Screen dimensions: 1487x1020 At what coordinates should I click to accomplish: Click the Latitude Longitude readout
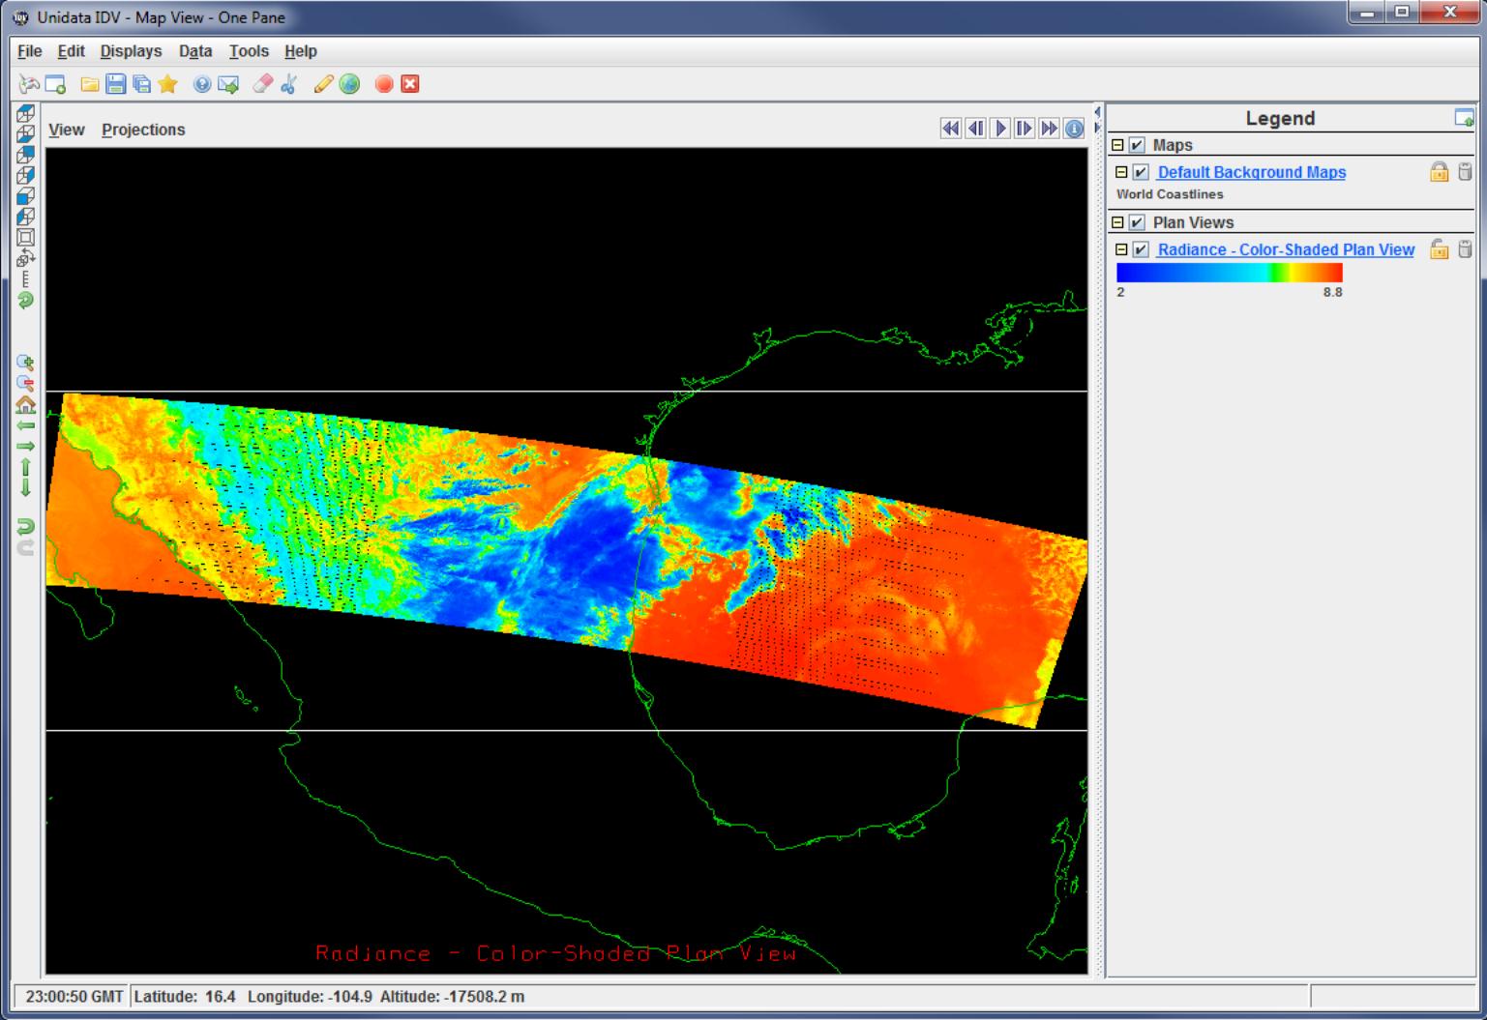(330, 996)
